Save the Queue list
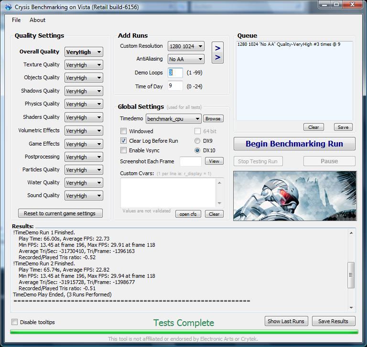367x347 pixels. click(343, 127)
